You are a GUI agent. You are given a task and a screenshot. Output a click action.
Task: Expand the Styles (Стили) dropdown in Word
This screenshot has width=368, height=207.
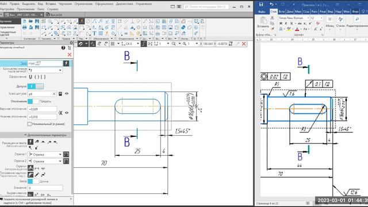(x=340, y=26)
